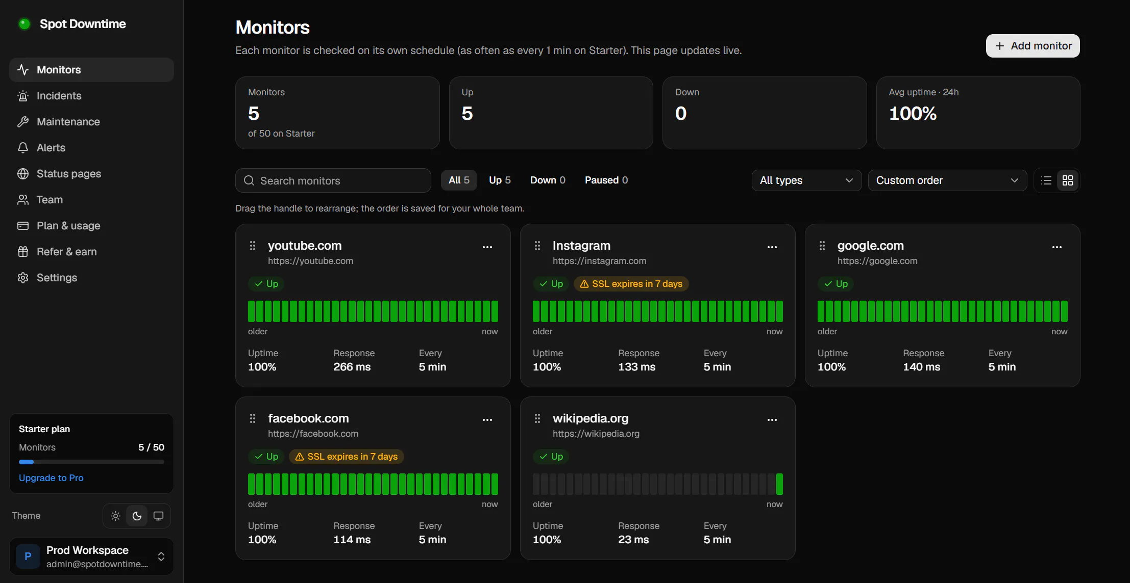The height and width of the screenshot is (583, 1130).
Task: Filter monitors by Up 5 tab
Action: (x=500, y=180)
